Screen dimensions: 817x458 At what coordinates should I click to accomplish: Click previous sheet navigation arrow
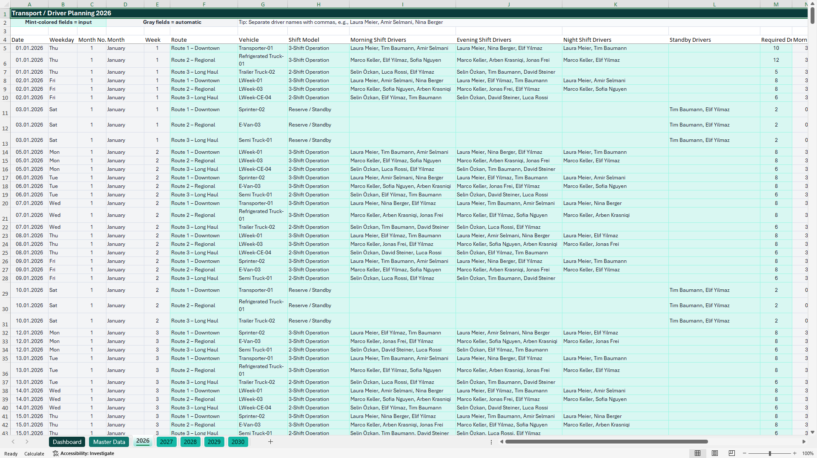point(13,442)
